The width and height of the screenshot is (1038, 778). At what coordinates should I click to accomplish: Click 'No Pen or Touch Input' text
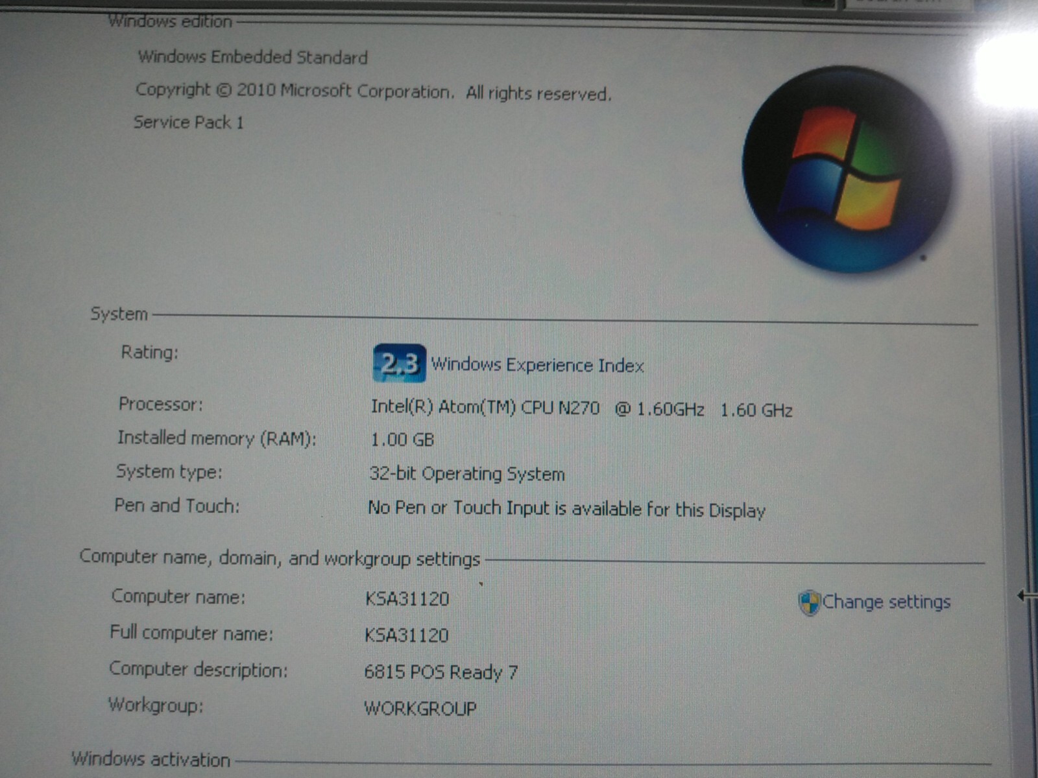tap(566, 509)
